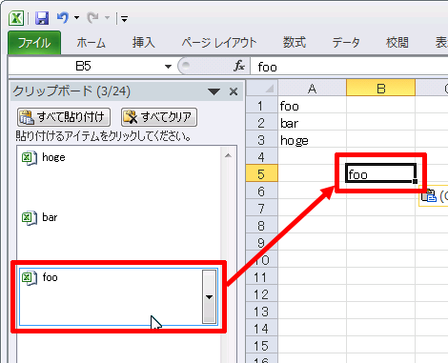Click the Paste Options clipboard icon
Viewport: 448px width, 363px height.
coord(429,195)
